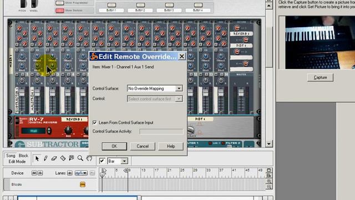The height and width of the screenshot is (200, 355).
Task: Toggle channel 1 EQ on button
Action: click(x=17, y=50)
